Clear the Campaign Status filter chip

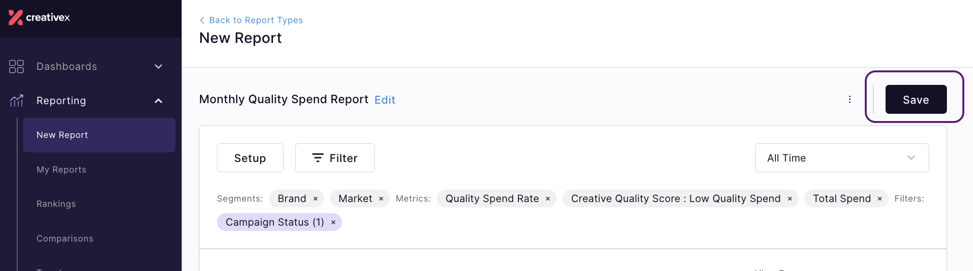pyautogui.click(x=333, y=222)
